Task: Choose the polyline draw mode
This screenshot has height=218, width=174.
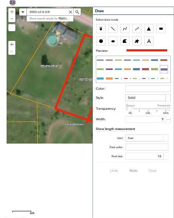Action: click(x=125, y=29)
